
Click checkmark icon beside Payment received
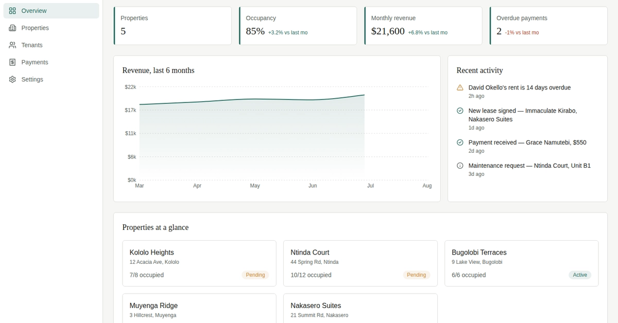460,142
